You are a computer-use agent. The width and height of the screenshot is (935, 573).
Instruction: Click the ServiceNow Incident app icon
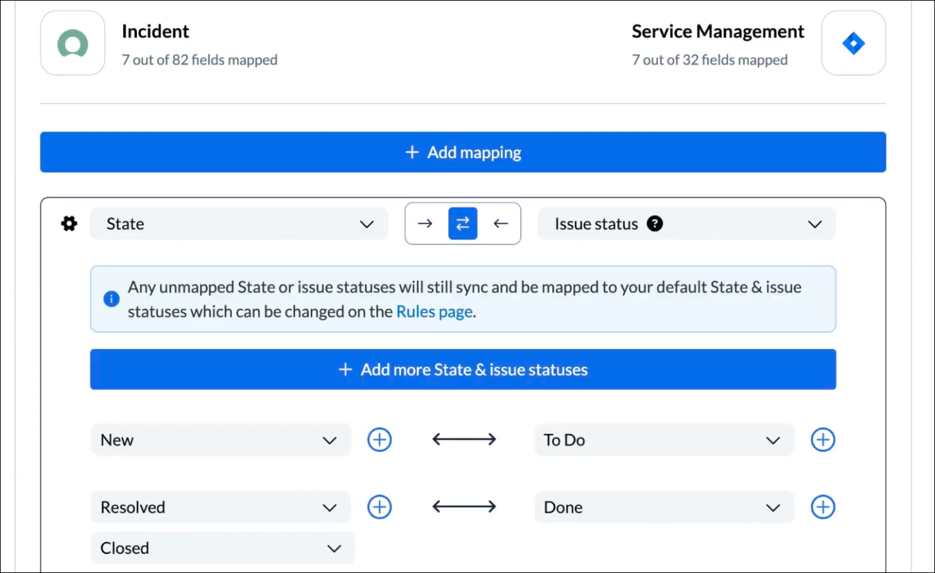click(x=72, y=43)
